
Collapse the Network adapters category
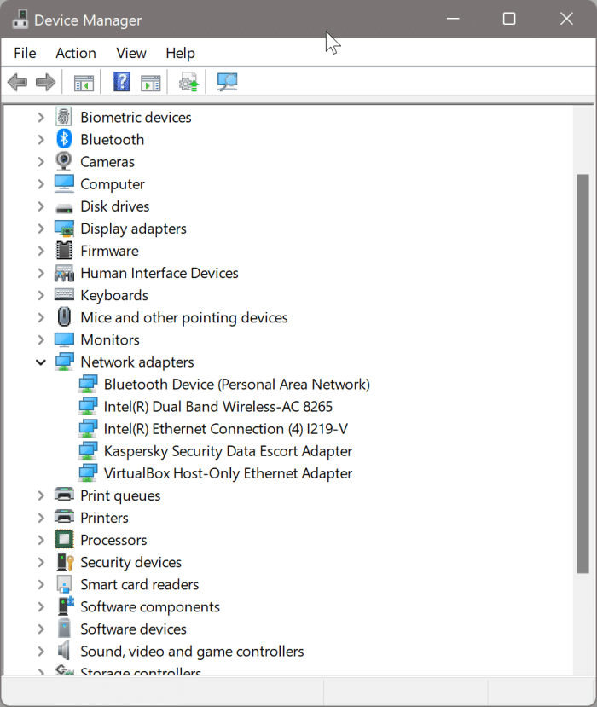41,362
